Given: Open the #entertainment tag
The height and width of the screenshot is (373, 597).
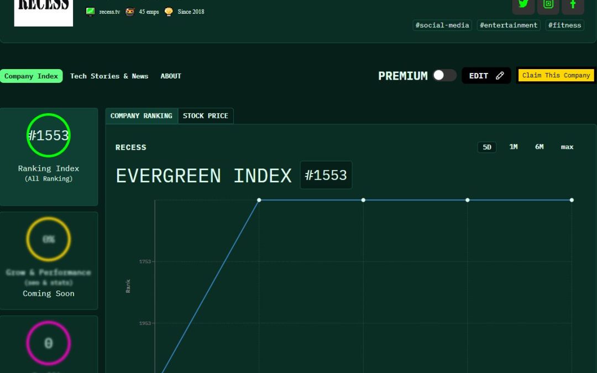Looking at the screenshot, I should pos(509,25).
